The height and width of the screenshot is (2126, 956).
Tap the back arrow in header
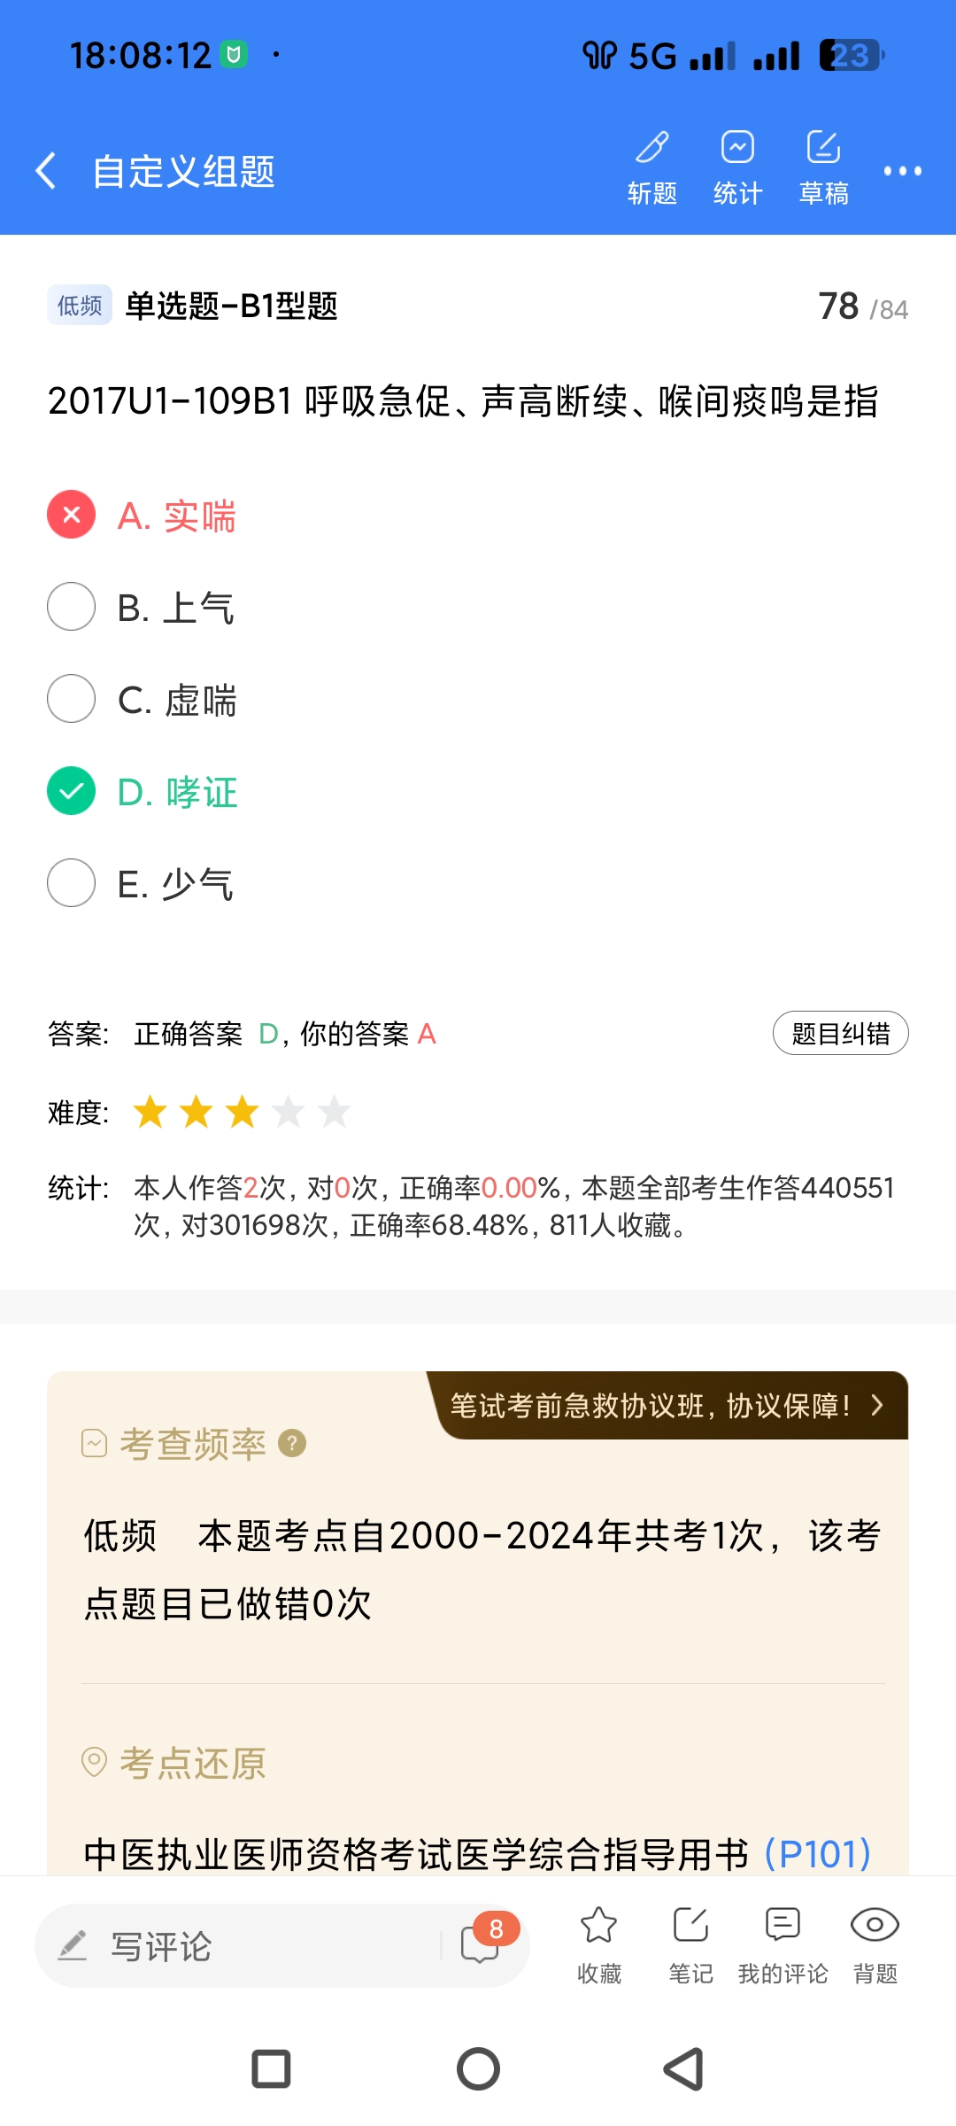[x=46, y=170]
